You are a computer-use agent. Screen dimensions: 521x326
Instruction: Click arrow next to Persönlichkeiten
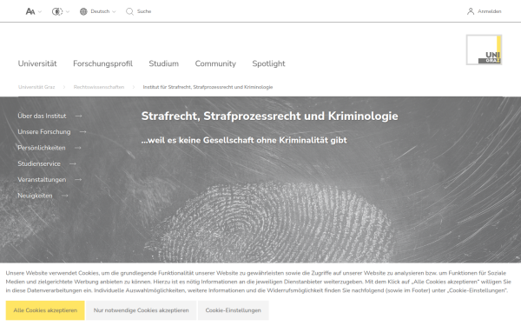[78, 148]
